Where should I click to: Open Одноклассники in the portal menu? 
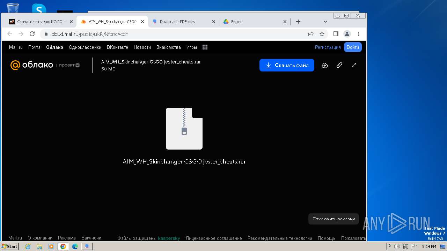pos(85,47)
